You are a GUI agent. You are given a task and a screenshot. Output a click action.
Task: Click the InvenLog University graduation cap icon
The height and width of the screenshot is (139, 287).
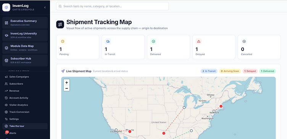point(6,36)
